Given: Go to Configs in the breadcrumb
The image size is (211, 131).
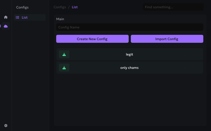Looking at the screenshot, I should click(60, 7).
